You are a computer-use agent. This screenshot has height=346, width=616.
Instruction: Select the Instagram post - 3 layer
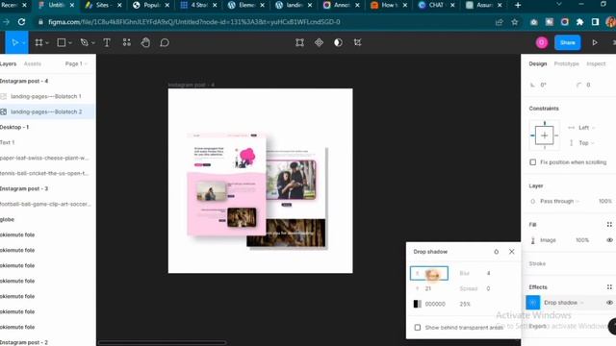47,188
